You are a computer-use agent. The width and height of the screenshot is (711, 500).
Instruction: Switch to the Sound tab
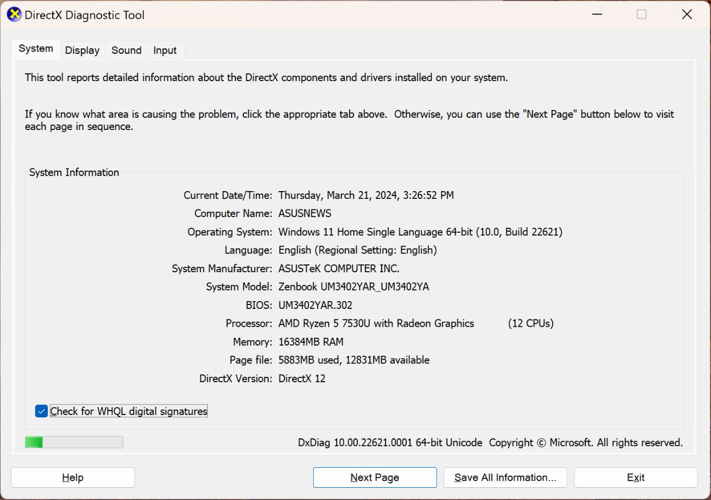(126, 50)
